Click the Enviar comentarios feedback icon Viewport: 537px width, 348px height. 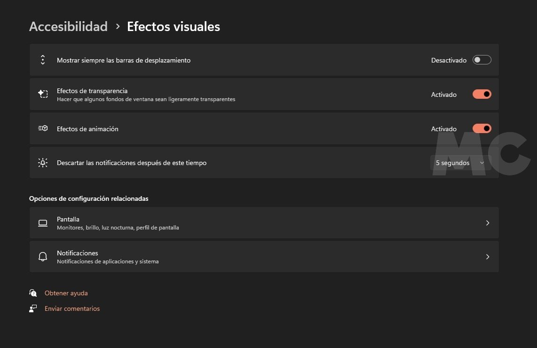33,308
